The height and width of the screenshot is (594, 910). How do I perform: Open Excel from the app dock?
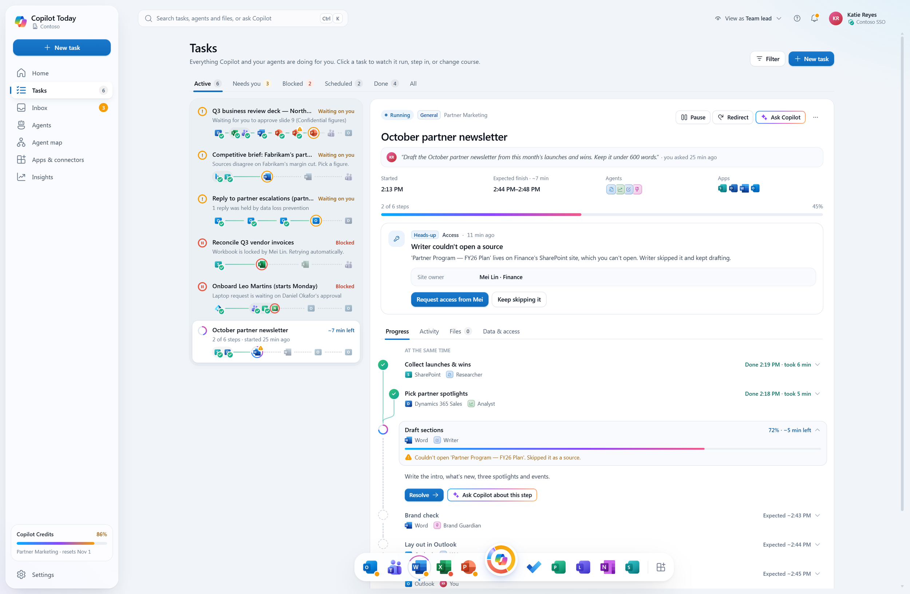coord(444,567)
